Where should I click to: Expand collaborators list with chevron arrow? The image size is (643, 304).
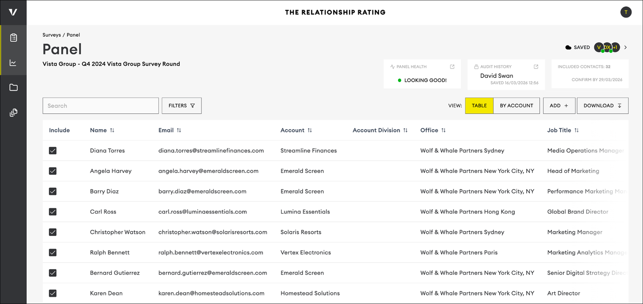point(626,47)
